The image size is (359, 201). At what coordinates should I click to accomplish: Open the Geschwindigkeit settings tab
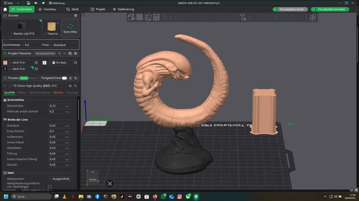click(39, 92)
